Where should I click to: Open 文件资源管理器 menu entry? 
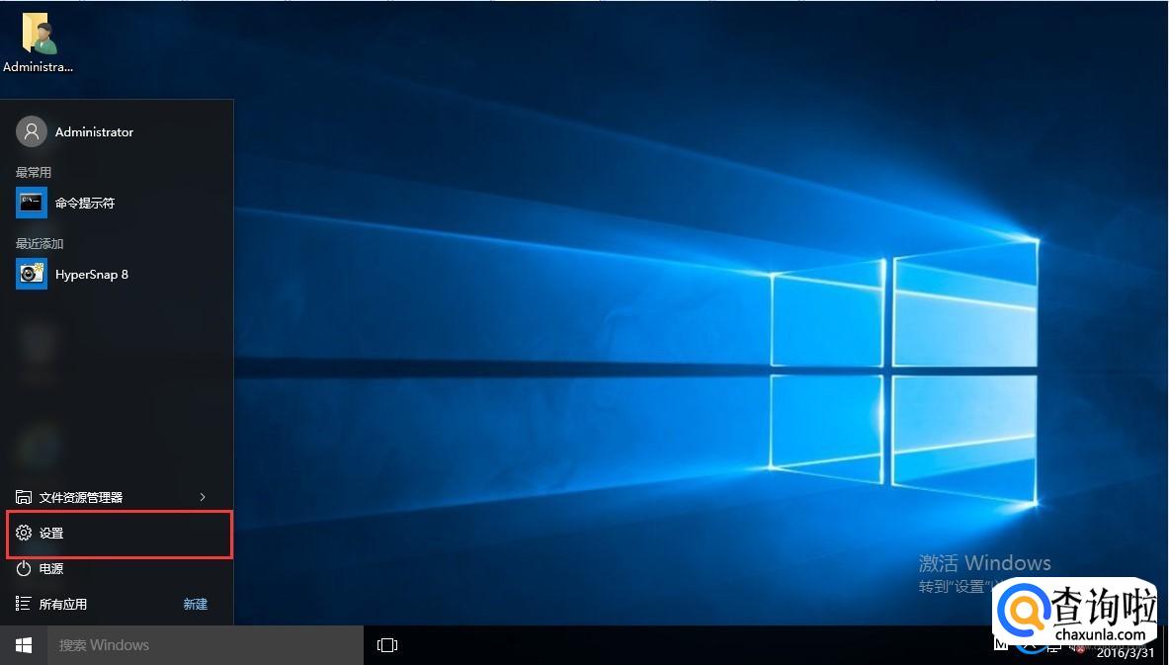[x=80, y=497]
